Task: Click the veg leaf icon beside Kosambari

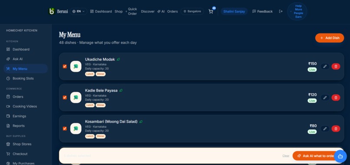Action: point(141,122)
